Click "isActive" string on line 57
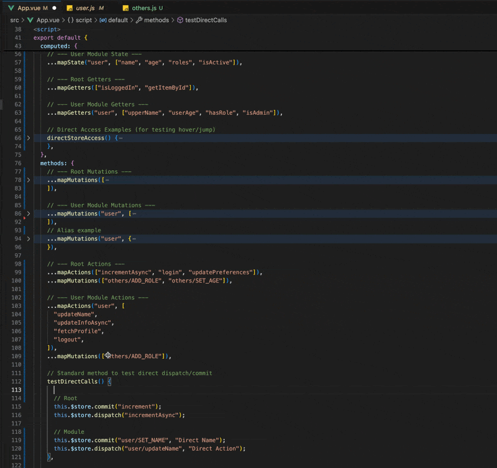 tap(216, 62)
